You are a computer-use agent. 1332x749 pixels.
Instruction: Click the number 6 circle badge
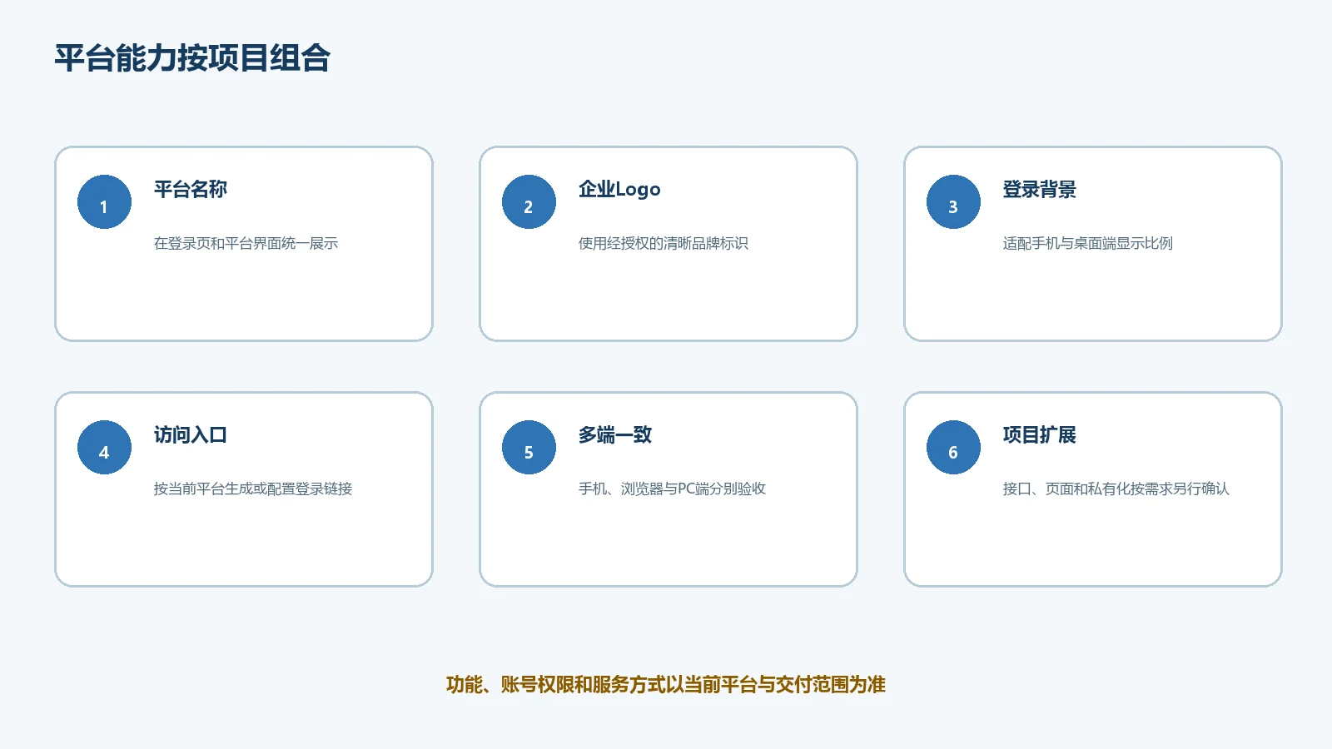pos(953,447)
